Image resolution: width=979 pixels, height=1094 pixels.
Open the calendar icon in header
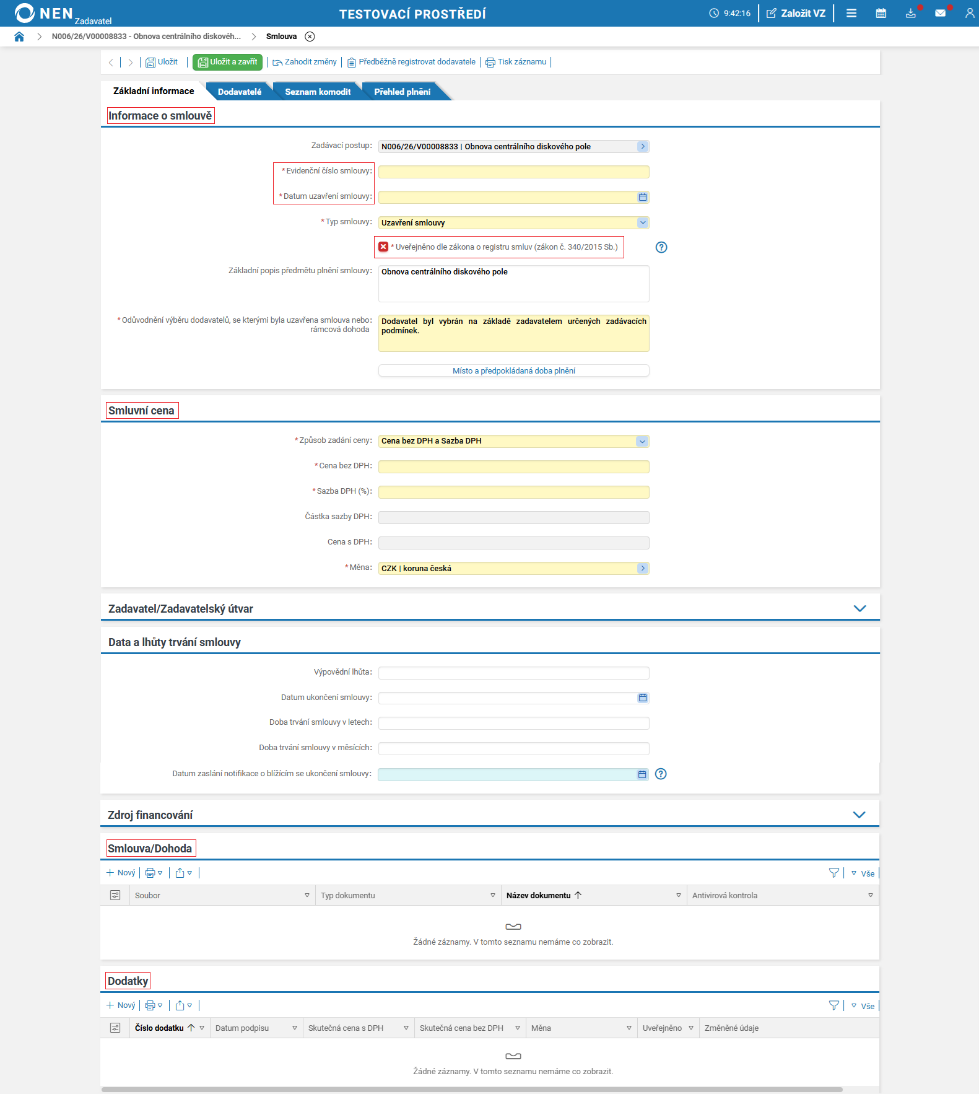click(881, 13)
